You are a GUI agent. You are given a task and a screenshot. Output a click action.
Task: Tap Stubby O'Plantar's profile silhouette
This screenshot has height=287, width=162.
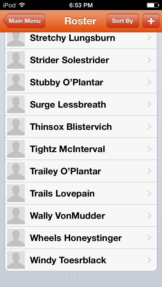tap(16, 82)
